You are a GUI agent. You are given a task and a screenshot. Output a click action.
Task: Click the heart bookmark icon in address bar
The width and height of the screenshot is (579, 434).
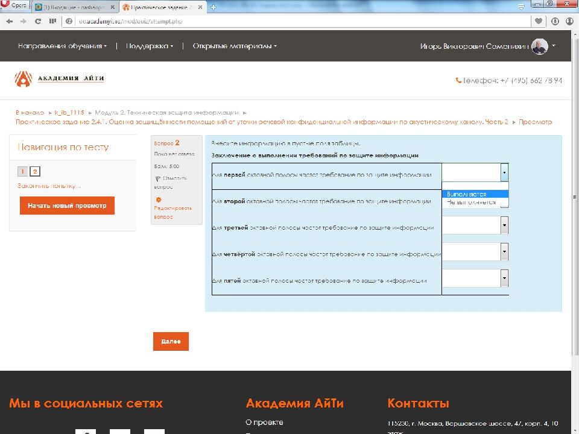pos(538,20)
